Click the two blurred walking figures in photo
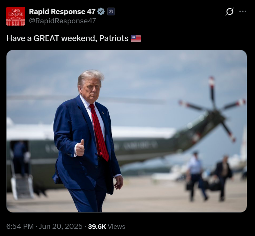 (210, 176)
